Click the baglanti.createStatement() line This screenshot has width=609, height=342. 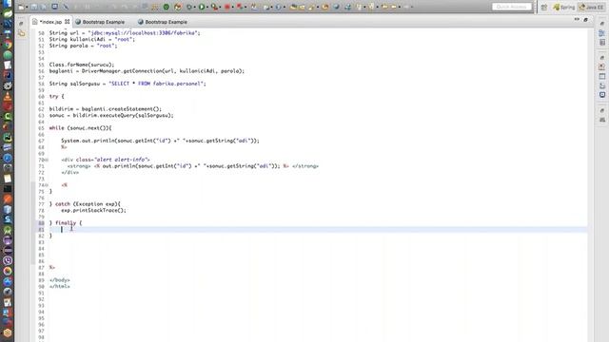tap(106, 109)
